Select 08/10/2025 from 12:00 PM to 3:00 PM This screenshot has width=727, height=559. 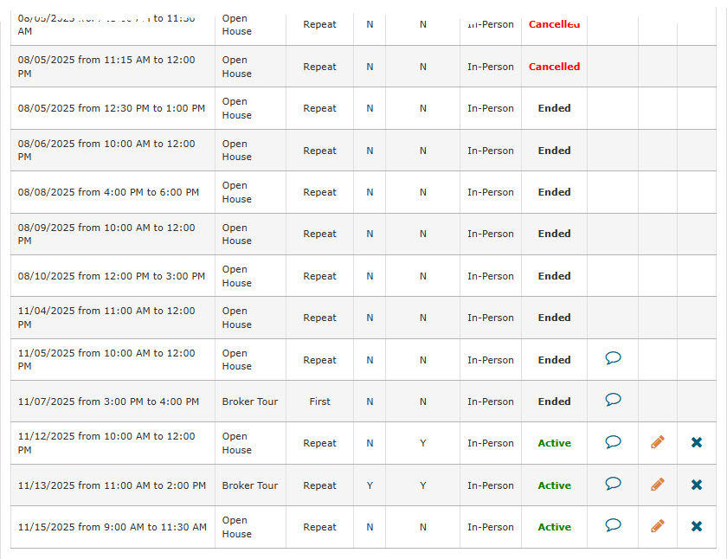click(x=112, y=276)
